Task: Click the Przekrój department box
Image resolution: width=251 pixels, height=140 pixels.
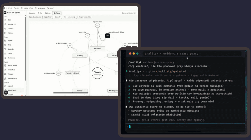Action: tap(80, 55)
